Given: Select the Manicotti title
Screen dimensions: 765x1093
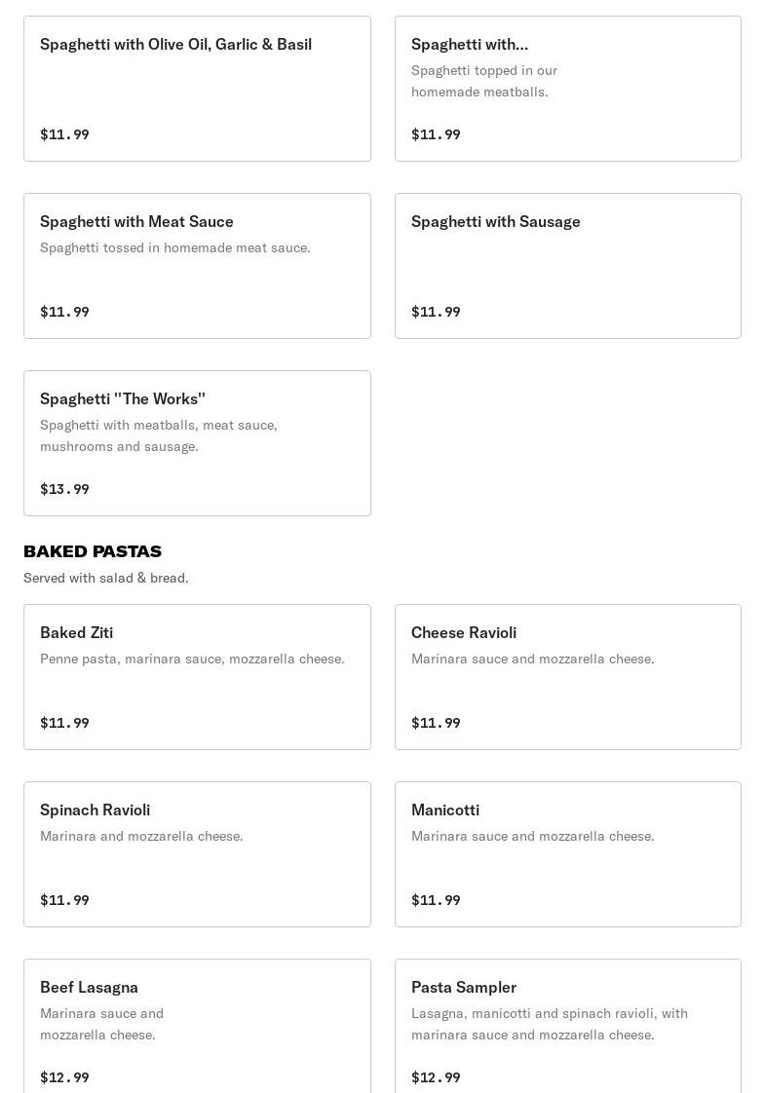Looking at the screenshot, I should (x=445, y=810).
